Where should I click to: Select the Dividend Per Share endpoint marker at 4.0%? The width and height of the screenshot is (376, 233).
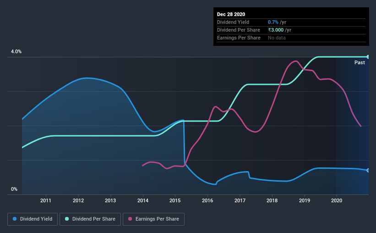point(368,57)
